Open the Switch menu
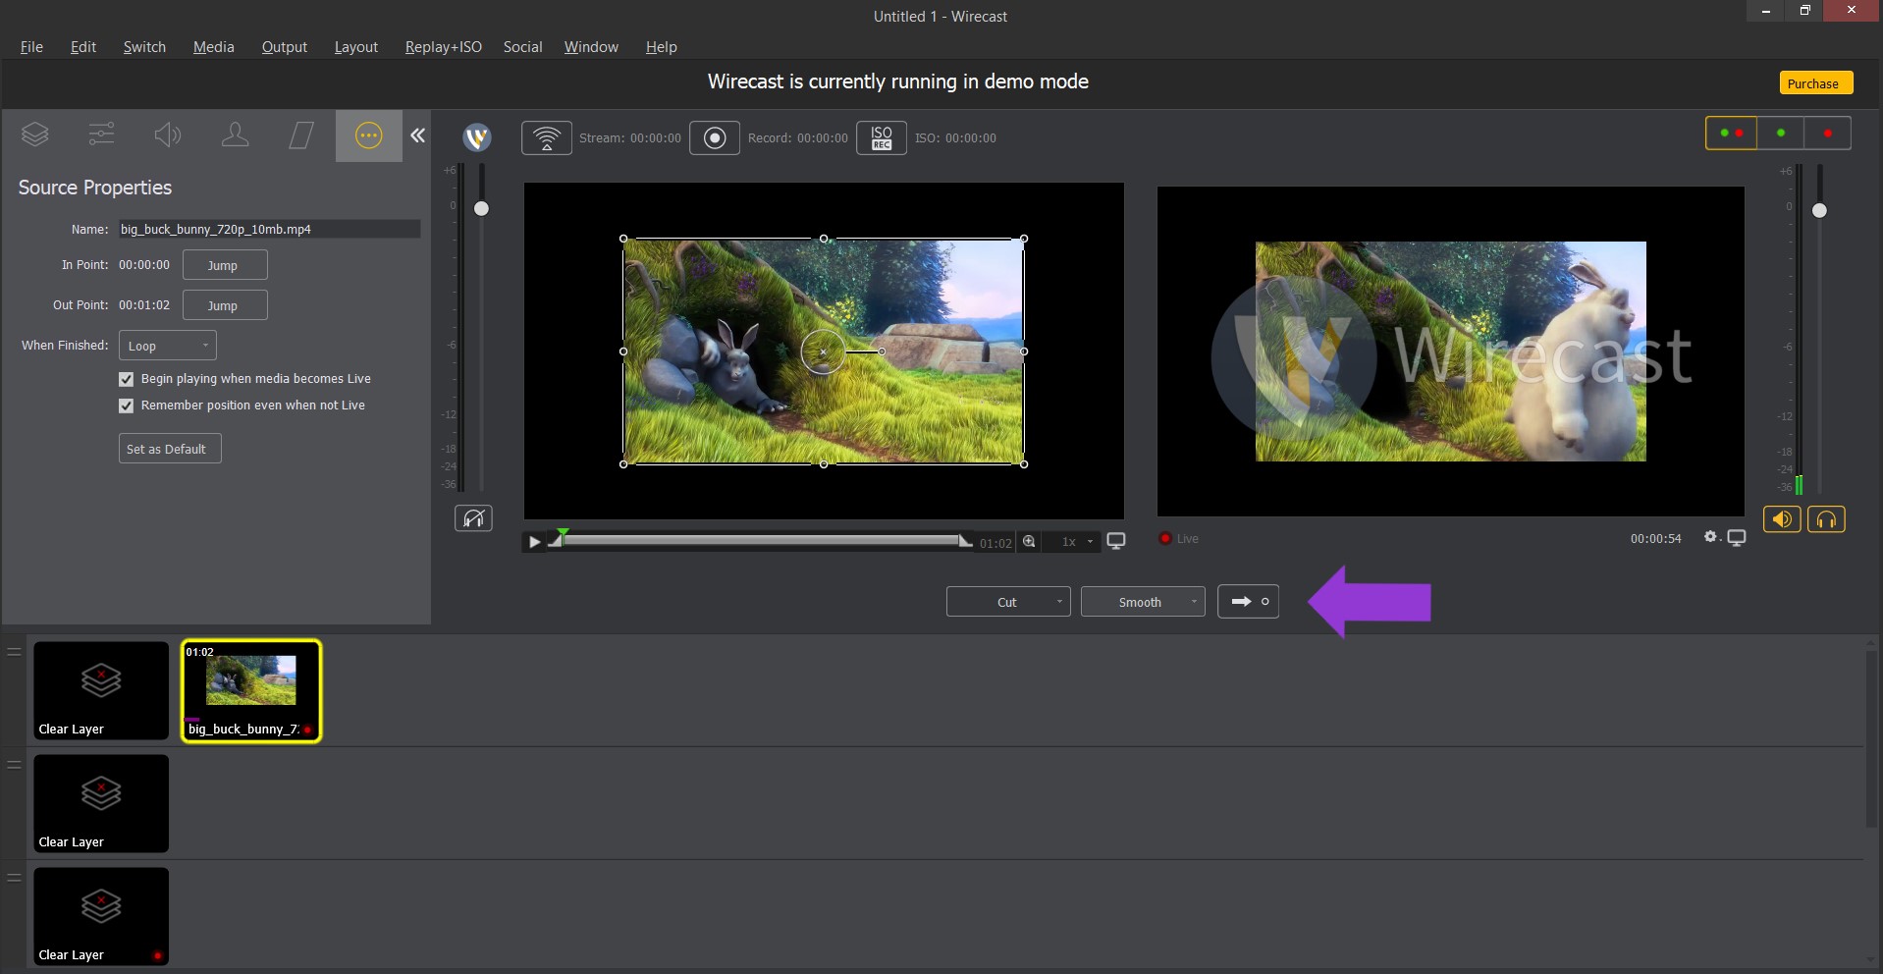This screenshot has width=1883, height=974. tap(143, 46)
